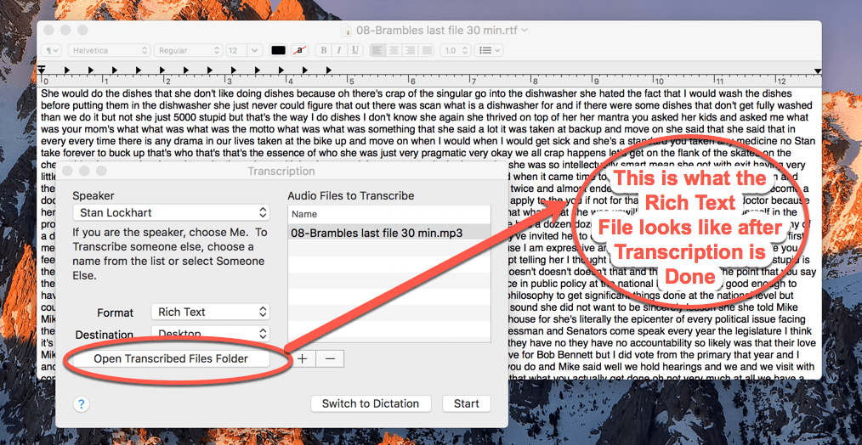Click the first line of transcribed text

coord(417,94)
